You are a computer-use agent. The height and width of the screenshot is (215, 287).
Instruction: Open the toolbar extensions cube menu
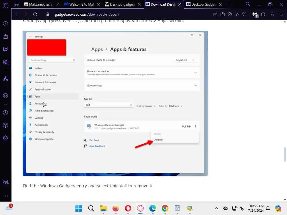(263, 14)
